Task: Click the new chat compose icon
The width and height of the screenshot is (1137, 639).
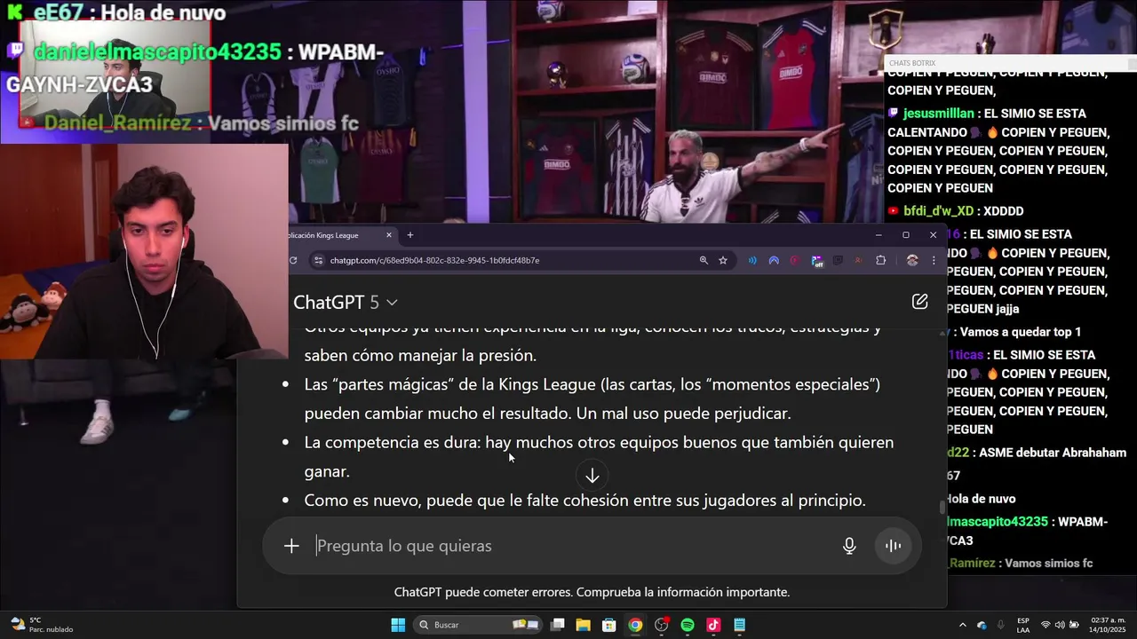Action: tap(919, 302)
